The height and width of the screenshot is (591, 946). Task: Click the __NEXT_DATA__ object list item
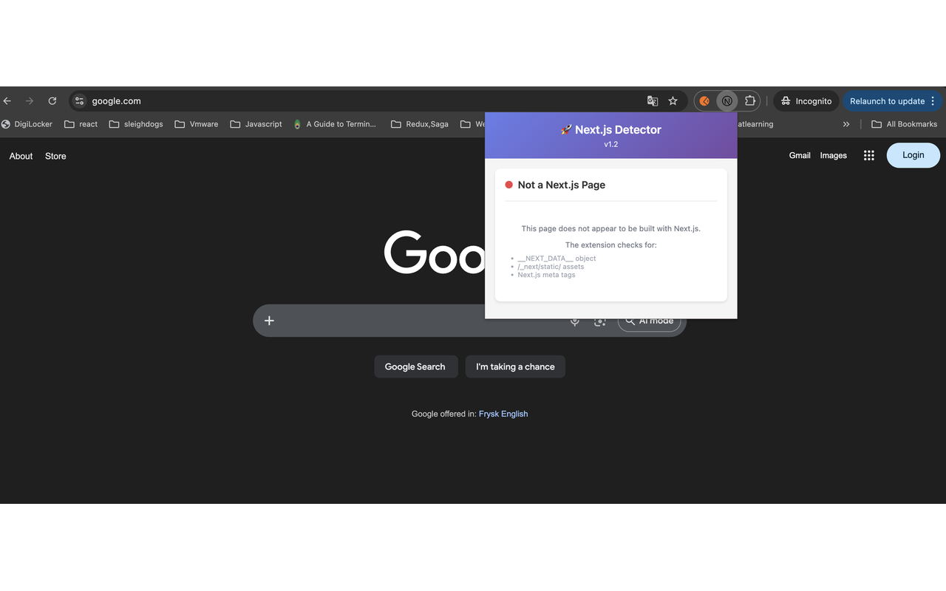pos(557,259)
